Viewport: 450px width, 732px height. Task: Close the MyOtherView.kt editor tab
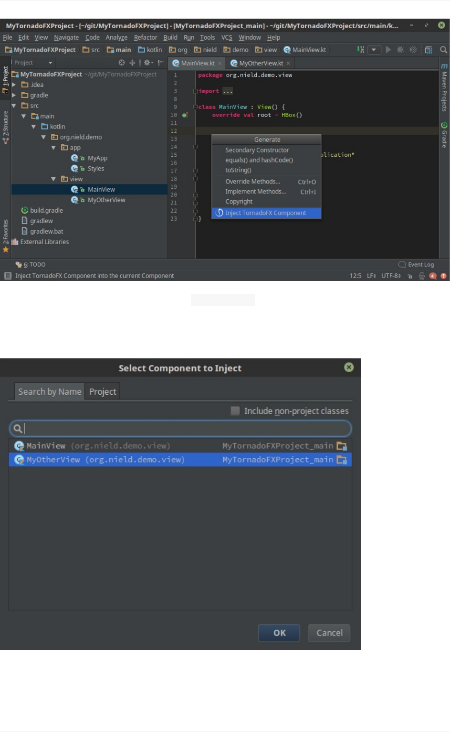pyautogui.click(x=288, y=63)
